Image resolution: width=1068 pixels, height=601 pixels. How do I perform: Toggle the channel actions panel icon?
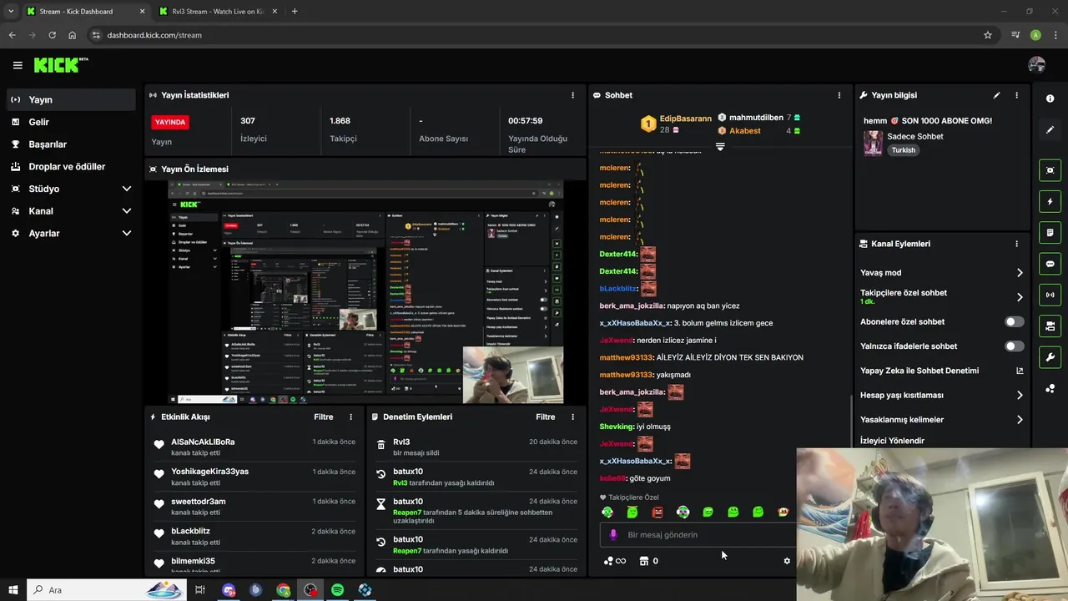[x=1050, y=326]
